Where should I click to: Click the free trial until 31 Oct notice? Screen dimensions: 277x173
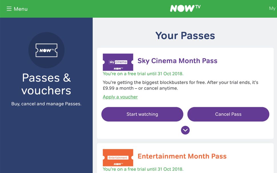click(x=143, y=74)
